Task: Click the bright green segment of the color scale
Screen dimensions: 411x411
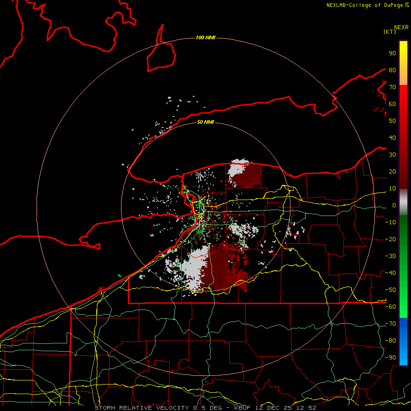Action: 403,301
